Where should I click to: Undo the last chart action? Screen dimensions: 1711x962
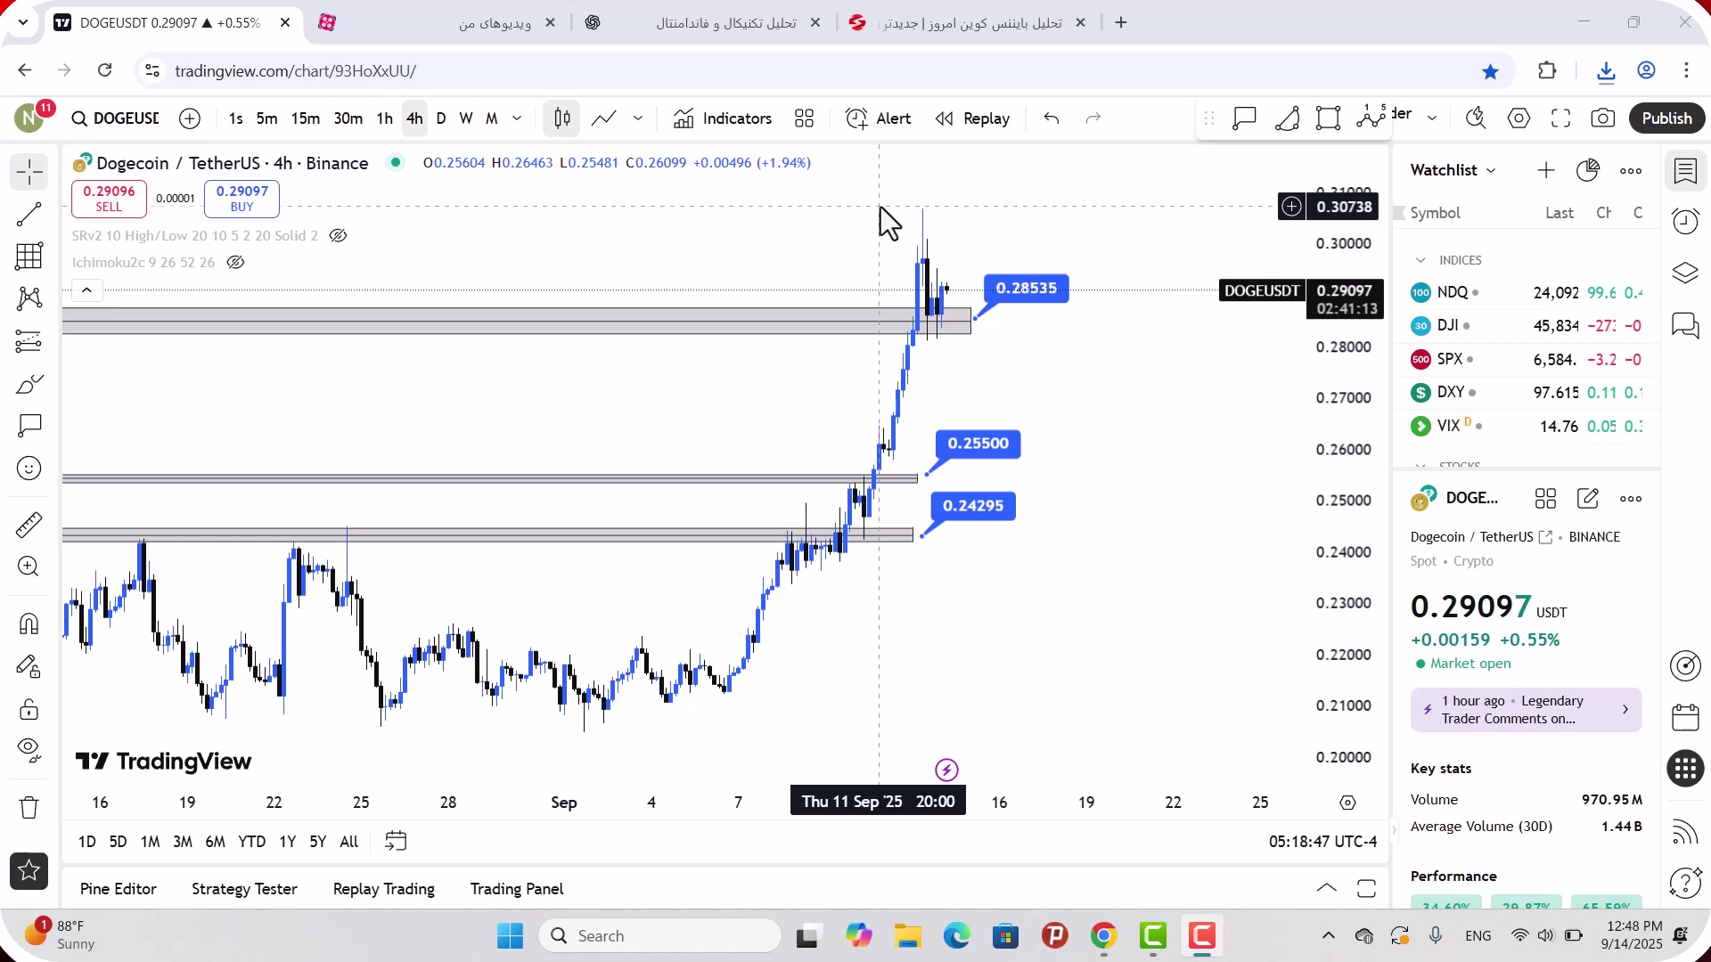(x=1052, y=118)
